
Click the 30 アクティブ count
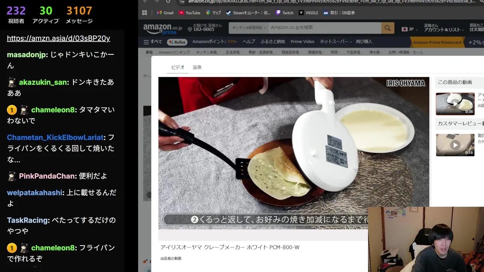click(46, 14)
